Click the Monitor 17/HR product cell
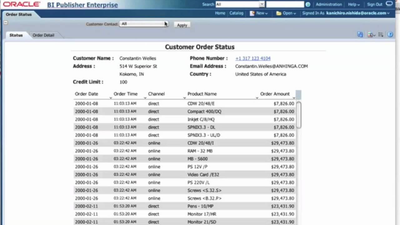 pos(202,214)
